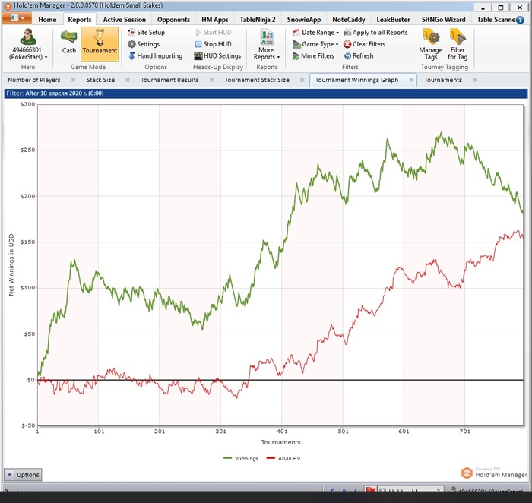Close the Number of Players tab

click(73, 80)
